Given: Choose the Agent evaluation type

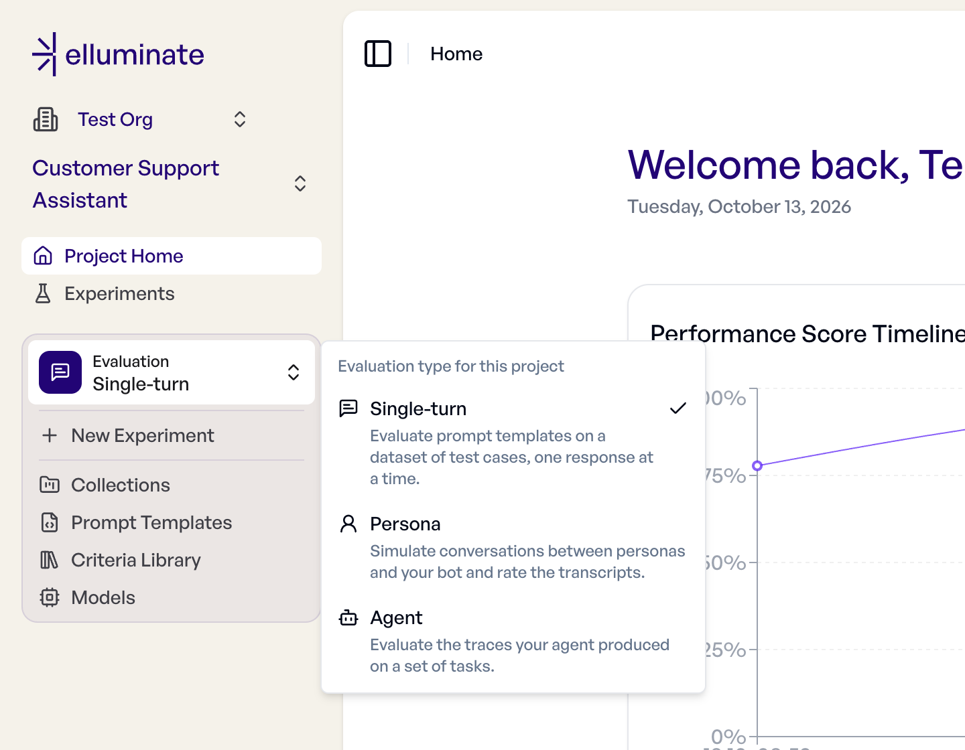Looking at the screenshot, I should (513, 642).
